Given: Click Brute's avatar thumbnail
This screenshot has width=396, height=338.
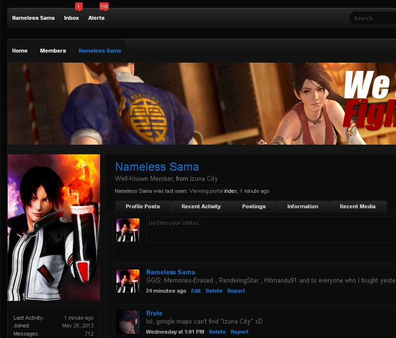Looking at the screenshot, I should tap(128, 322).
